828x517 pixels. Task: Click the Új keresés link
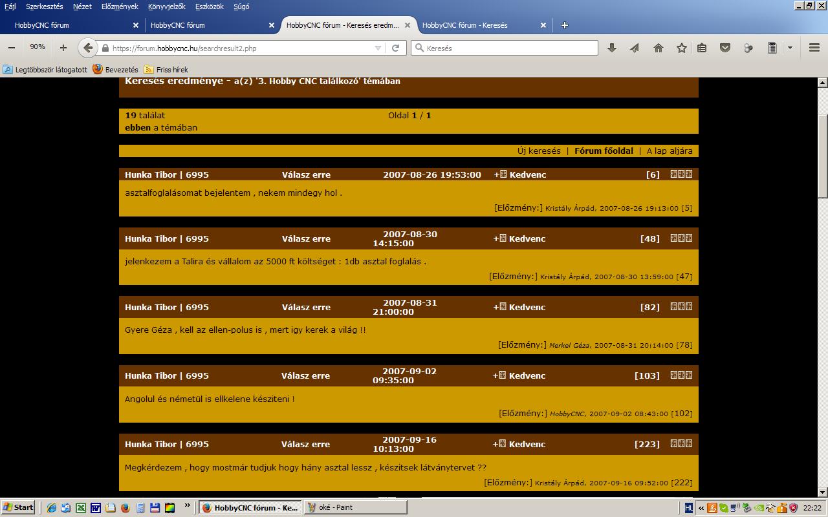(539, 151)
